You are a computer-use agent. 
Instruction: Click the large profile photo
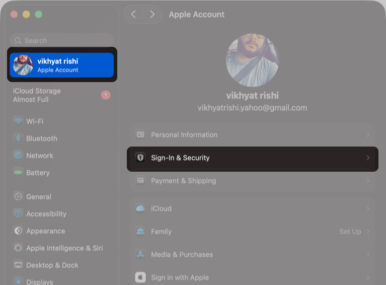coord(252,60)
